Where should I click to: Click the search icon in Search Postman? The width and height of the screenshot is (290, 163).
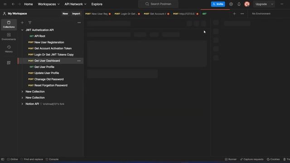pyautogui.click(x=147, y=4)
